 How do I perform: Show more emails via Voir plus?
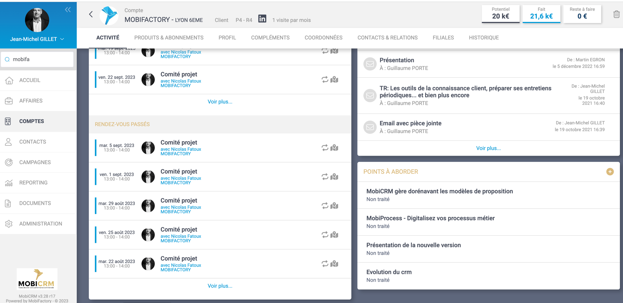pyautogui.click(x=488, y=148)
